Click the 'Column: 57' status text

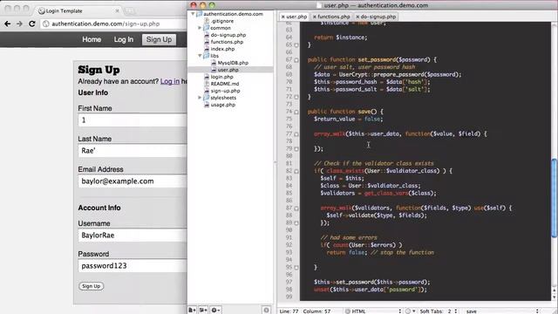click(x=316, y=311)
